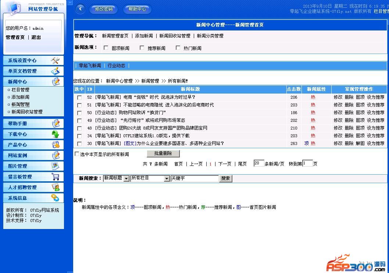The width and height of the screenshot is (389, 273).
Task: Click pencil icon beside 单页文档管理
Action: (56, 71)
